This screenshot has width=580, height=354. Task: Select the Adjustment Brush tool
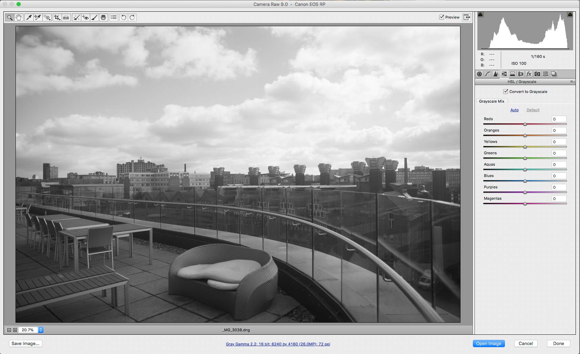(x=94, y=17)
